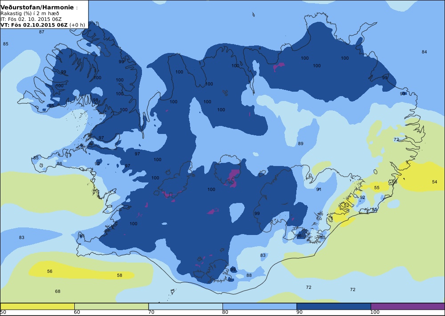Viewport: 445px width, 316px height.
Task: Click the humidity value '96' on the map
Action: coord(299,236)
